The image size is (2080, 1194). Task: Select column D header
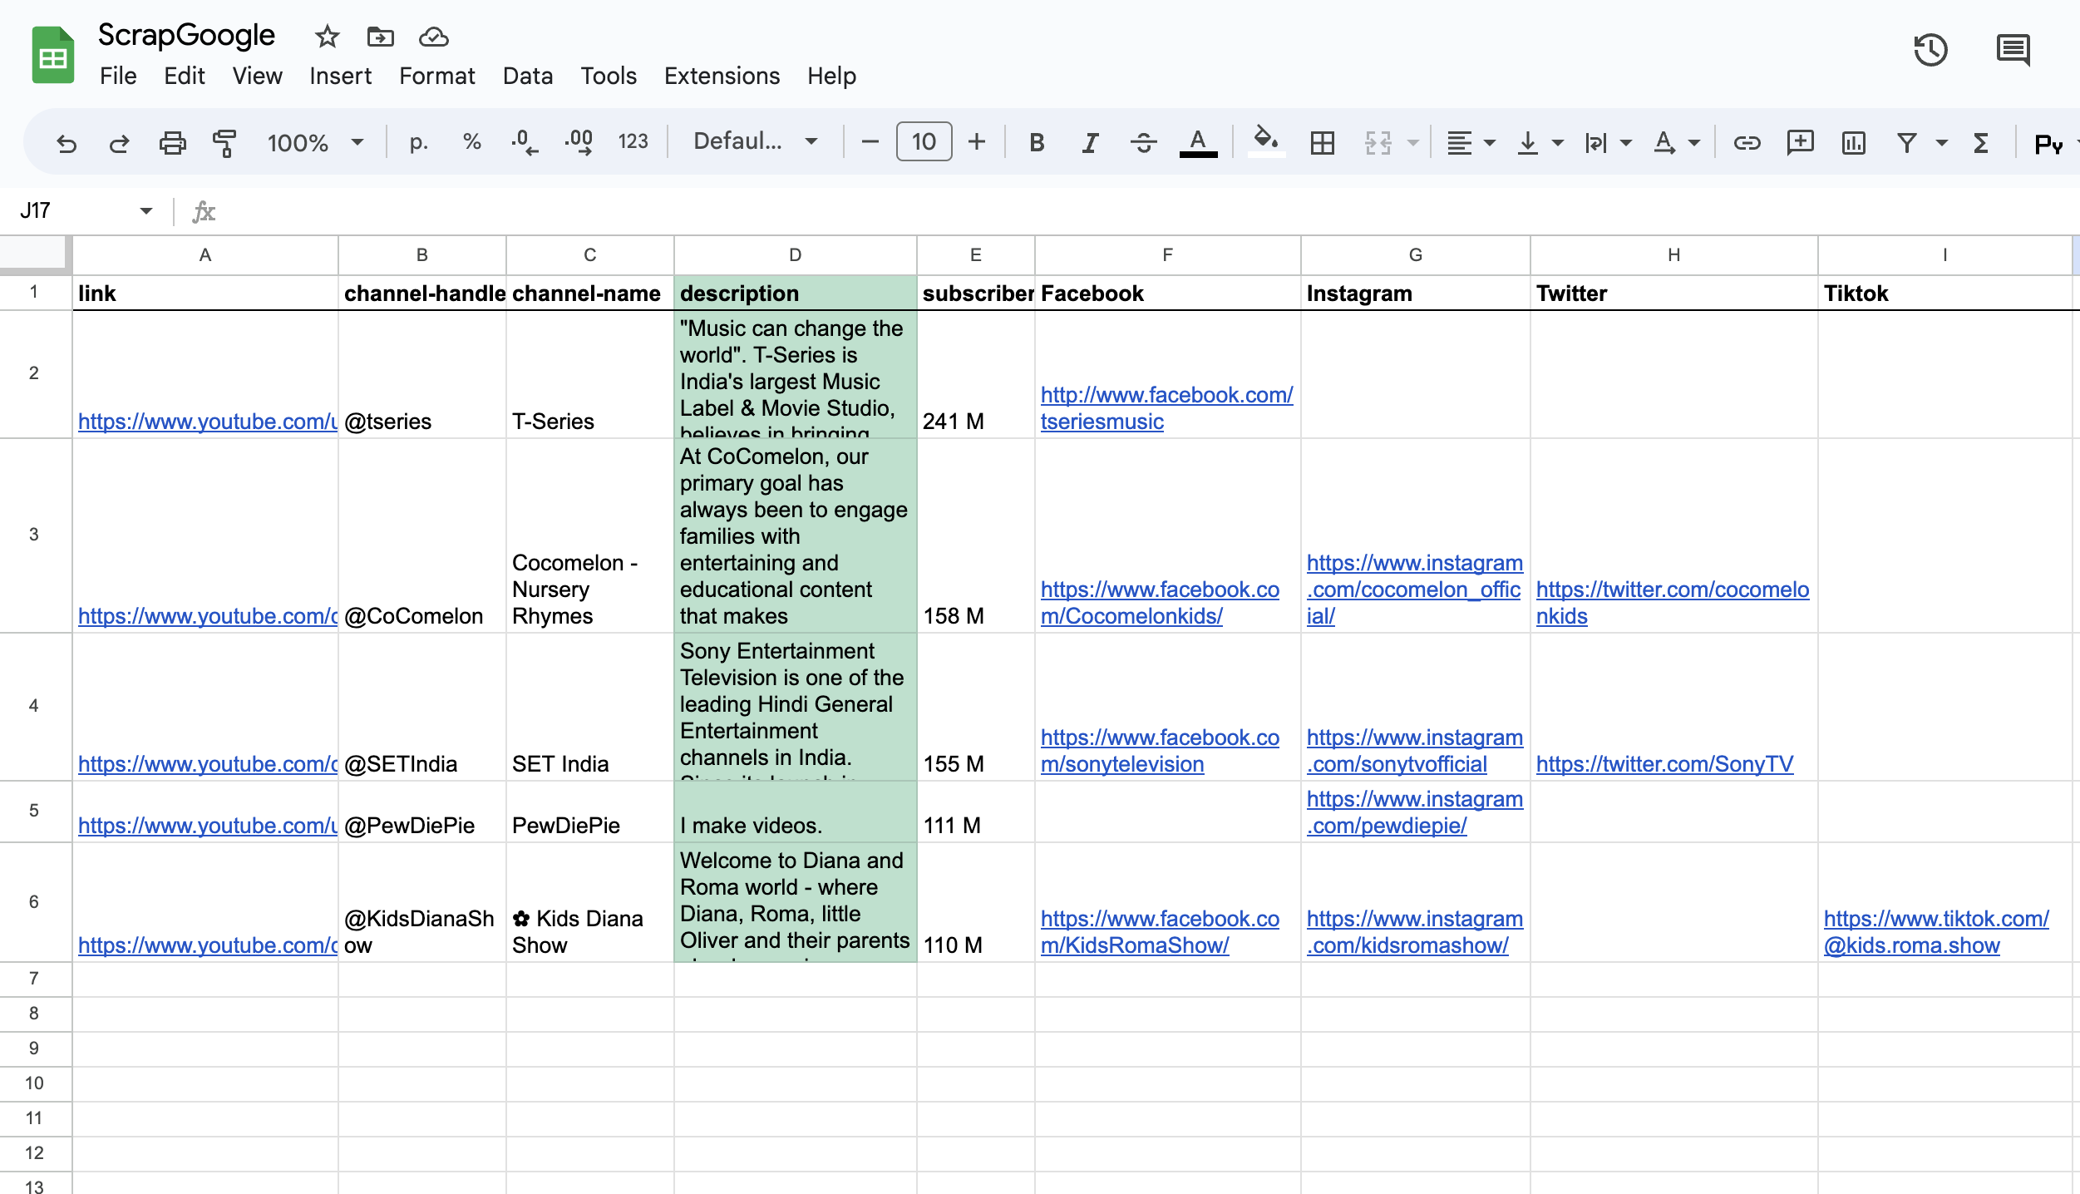tap(795, 254)
